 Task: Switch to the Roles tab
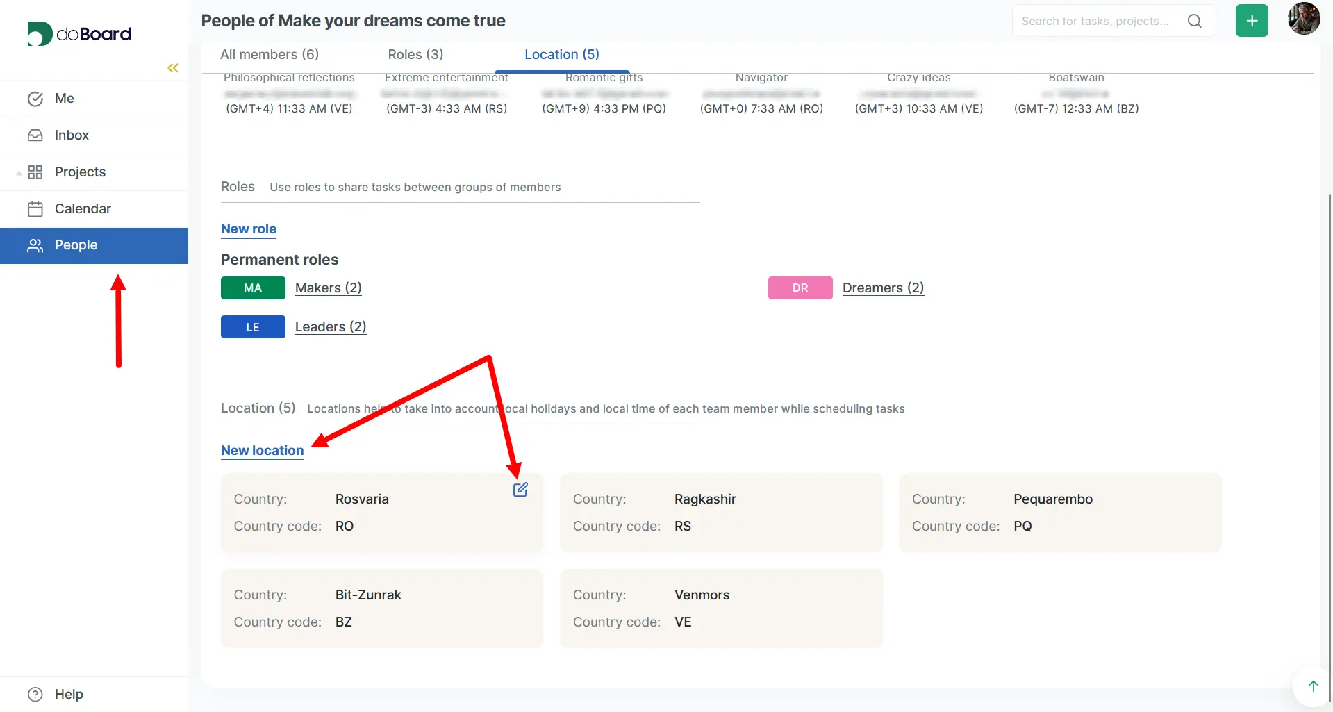click(415, 54)
